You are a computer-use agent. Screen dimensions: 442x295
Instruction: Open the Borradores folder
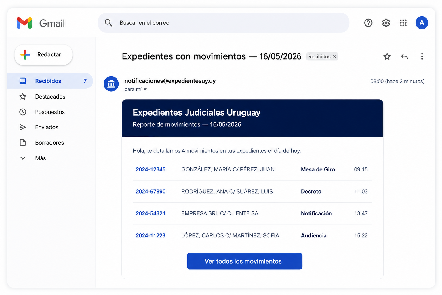pos(50,143)
